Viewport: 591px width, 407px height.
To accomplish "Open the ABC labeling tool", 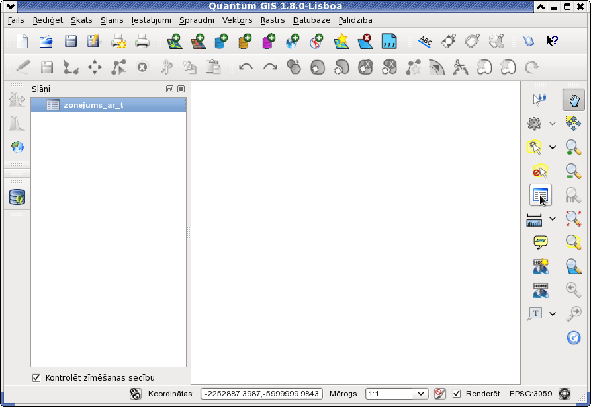I will click(425, 41).
